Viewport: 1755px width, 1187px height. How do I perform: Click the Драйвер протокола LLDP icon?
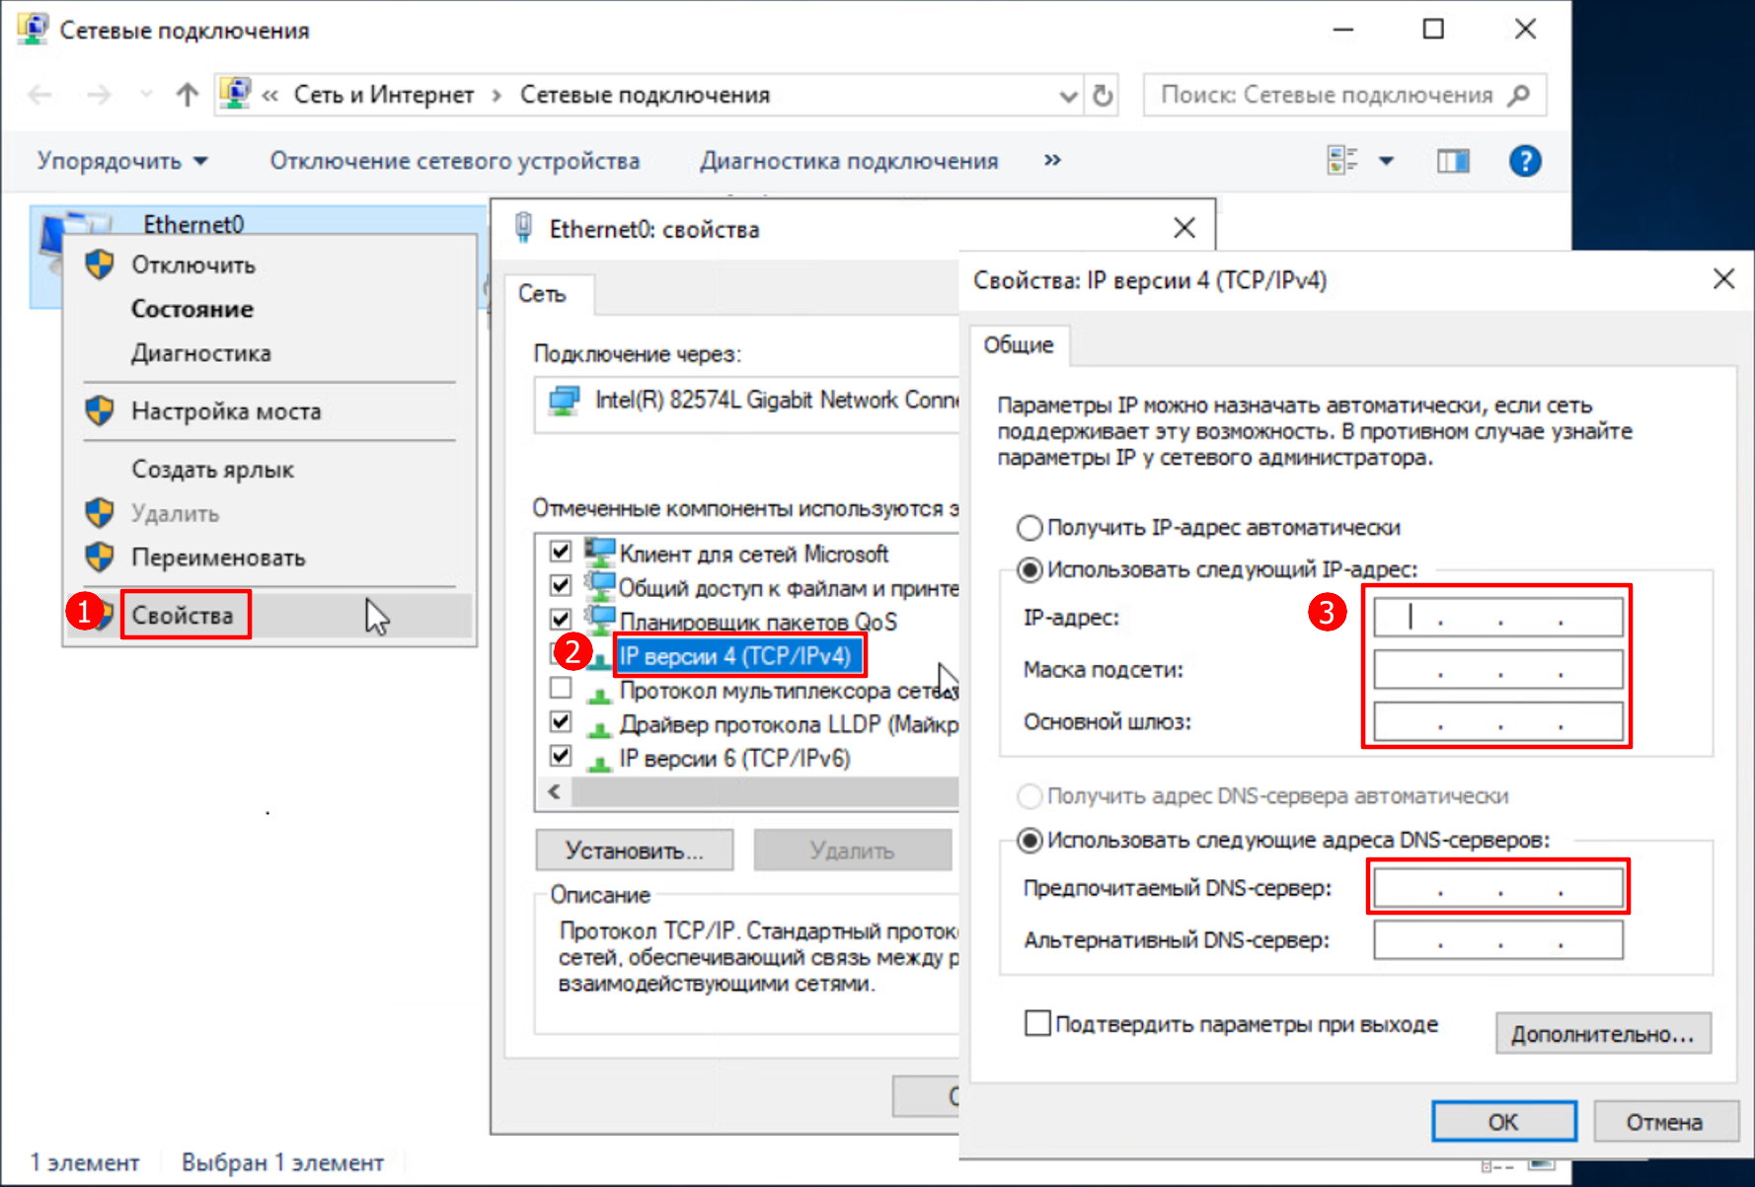tap(598, 728)
